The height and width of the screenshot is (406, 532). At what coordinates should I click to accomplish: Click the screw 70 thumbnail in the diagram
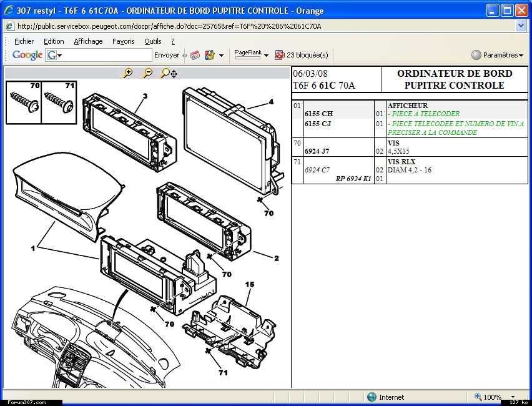pyautogui.click(x=24, y=102)
